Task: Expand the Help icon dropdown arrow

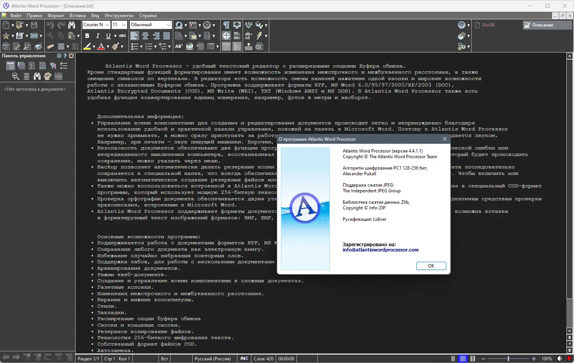Action: click(x=469, y=25)
